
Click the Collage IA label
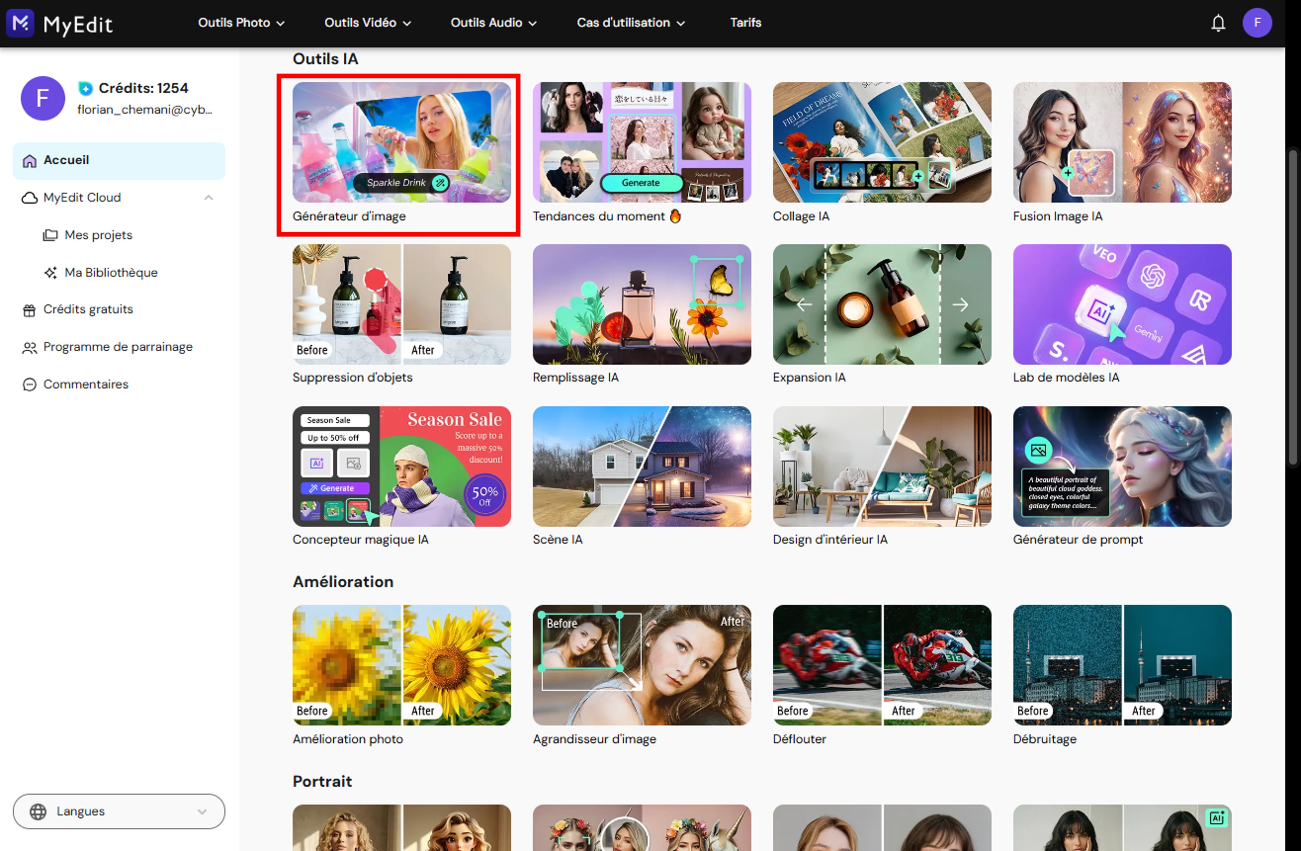point(801,216)
